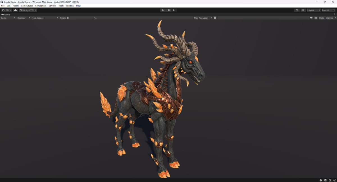Expand the Layout dropdown
This screenshot has height=182, width=337.
click(x=328, y=10)
